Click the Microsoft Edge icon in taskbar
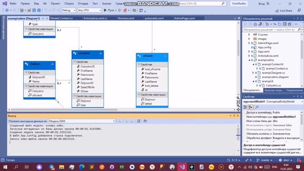Image resolution: width=304 pixels, height=171 pixels. 82,167
